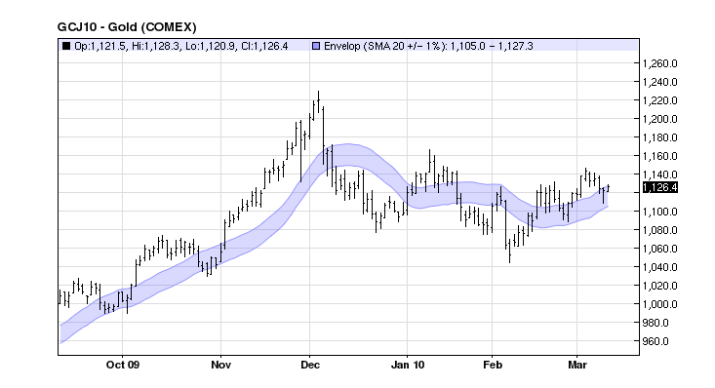Viewport: 715px width, 388px height.
Task: Click the 1,160.0 price axis label
Action: [x=659, y=156]
